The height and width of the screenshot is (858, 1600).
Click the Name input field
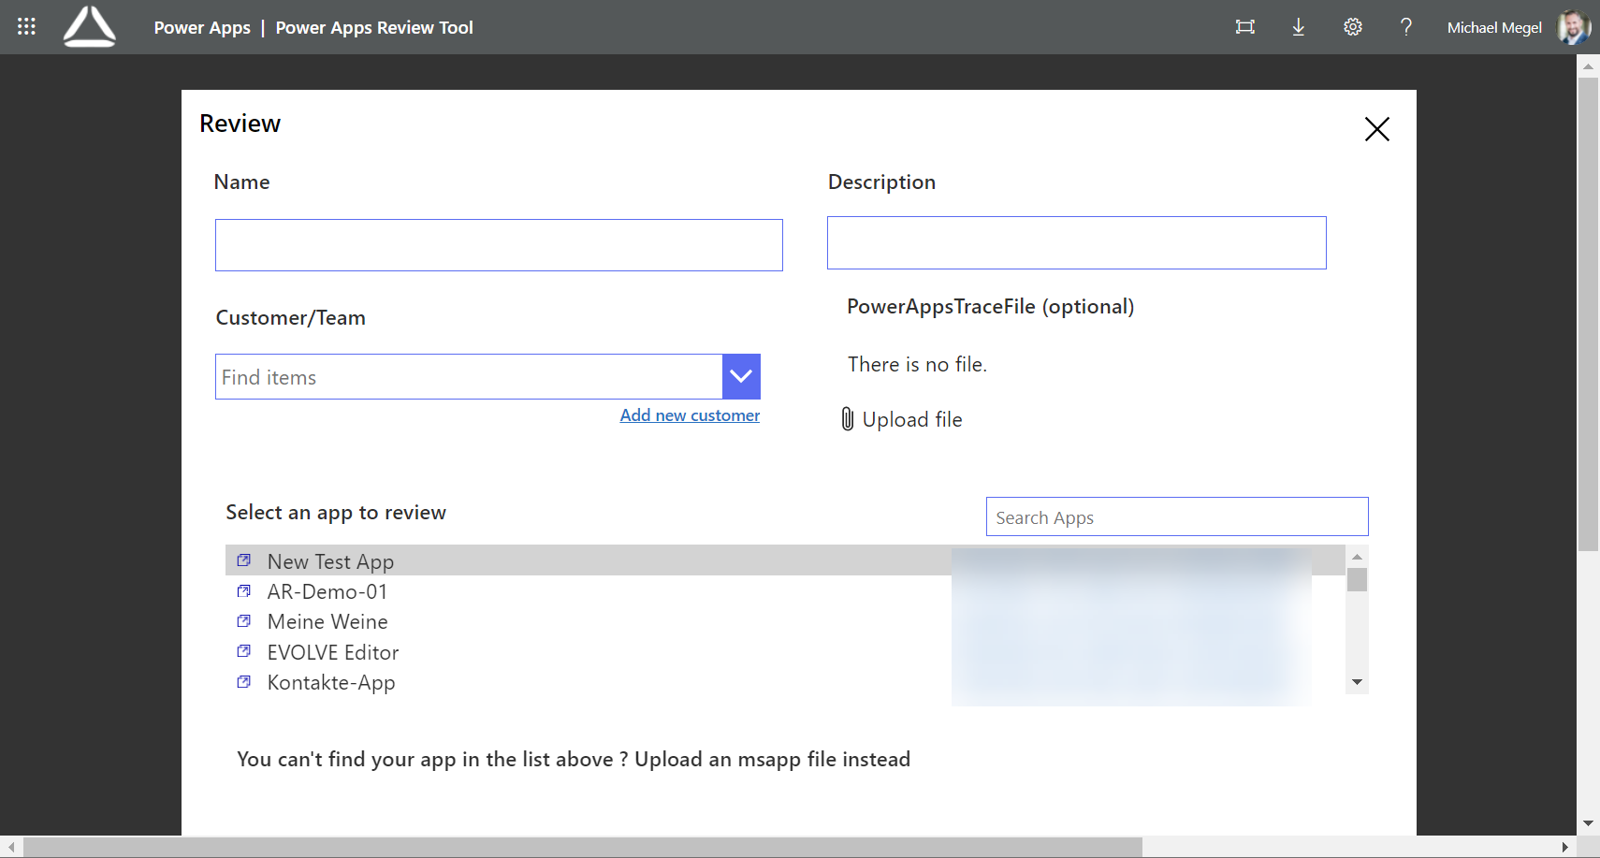click(499, 244)
